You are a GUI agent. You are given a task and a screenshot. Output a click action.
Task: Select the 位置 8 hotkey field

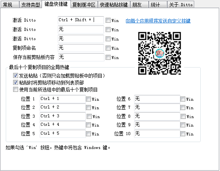click(157, 116)
